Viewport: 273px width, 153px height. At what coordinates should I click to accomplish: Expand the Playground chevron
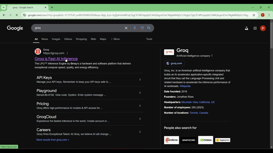pos(140,93)
